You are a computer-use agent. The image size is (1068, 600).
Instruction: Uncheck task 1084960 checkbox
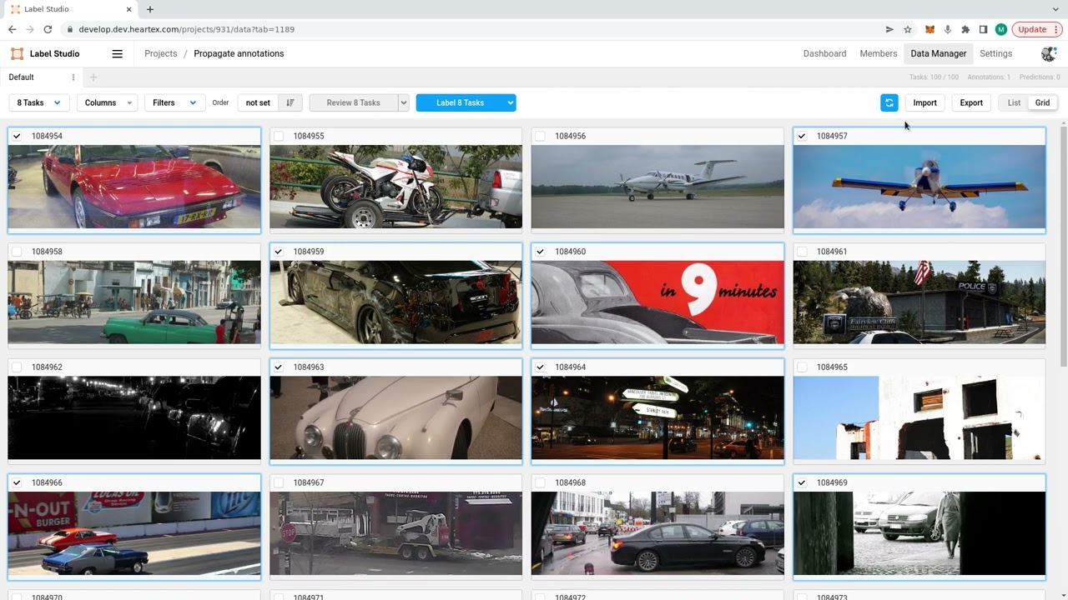coord(540,252)
